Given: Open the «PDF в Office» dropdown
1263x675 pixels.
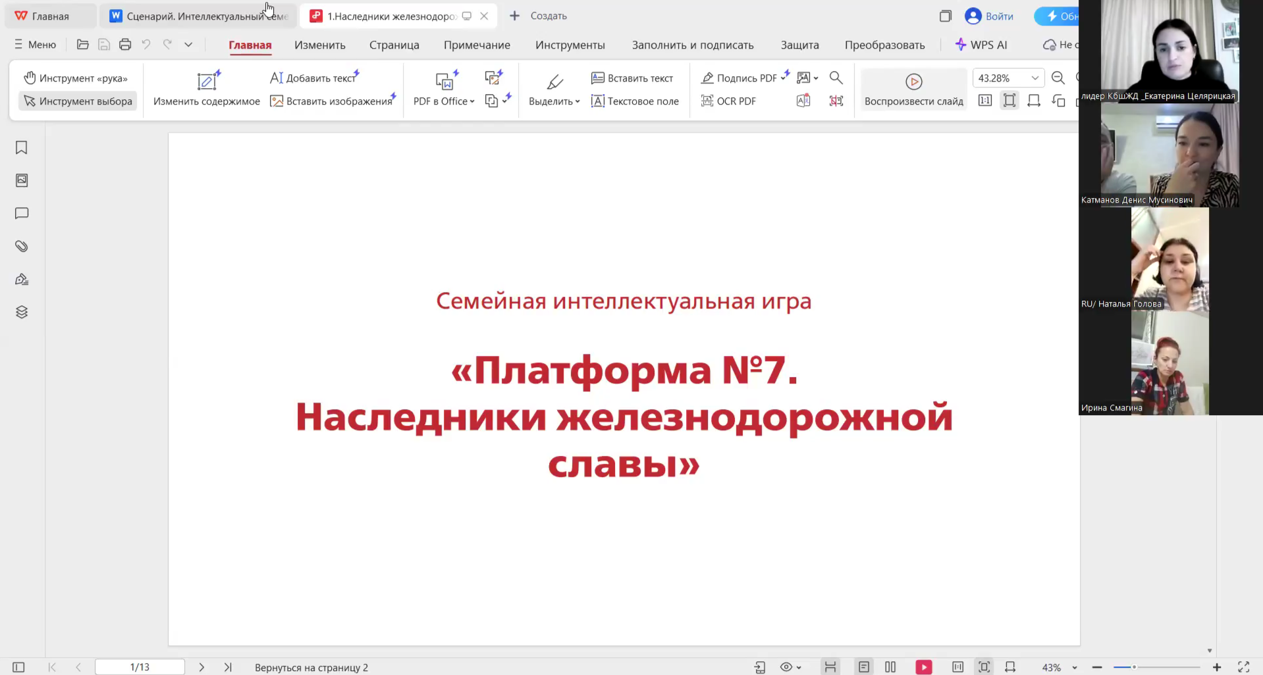Looking at the screenshot, I should (444, 101).
